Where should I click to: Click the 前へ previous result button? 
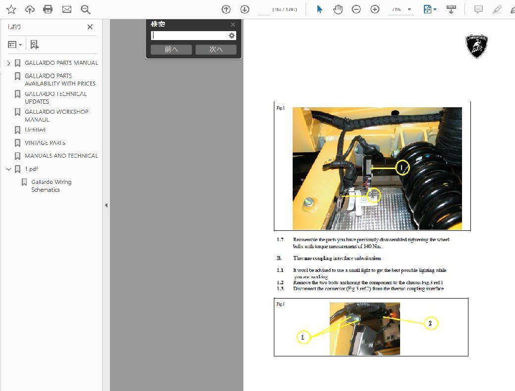[x=171, y=49]
